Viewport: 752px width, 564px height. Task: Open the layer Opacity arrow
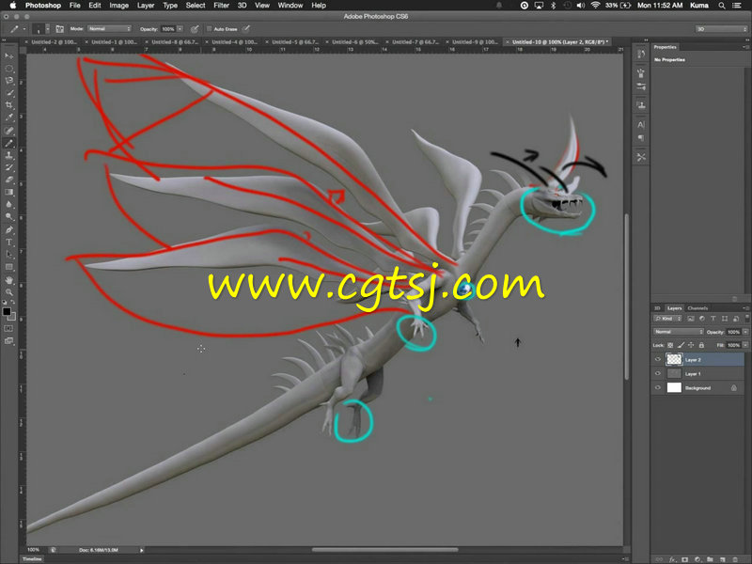(x=745, y=332)
